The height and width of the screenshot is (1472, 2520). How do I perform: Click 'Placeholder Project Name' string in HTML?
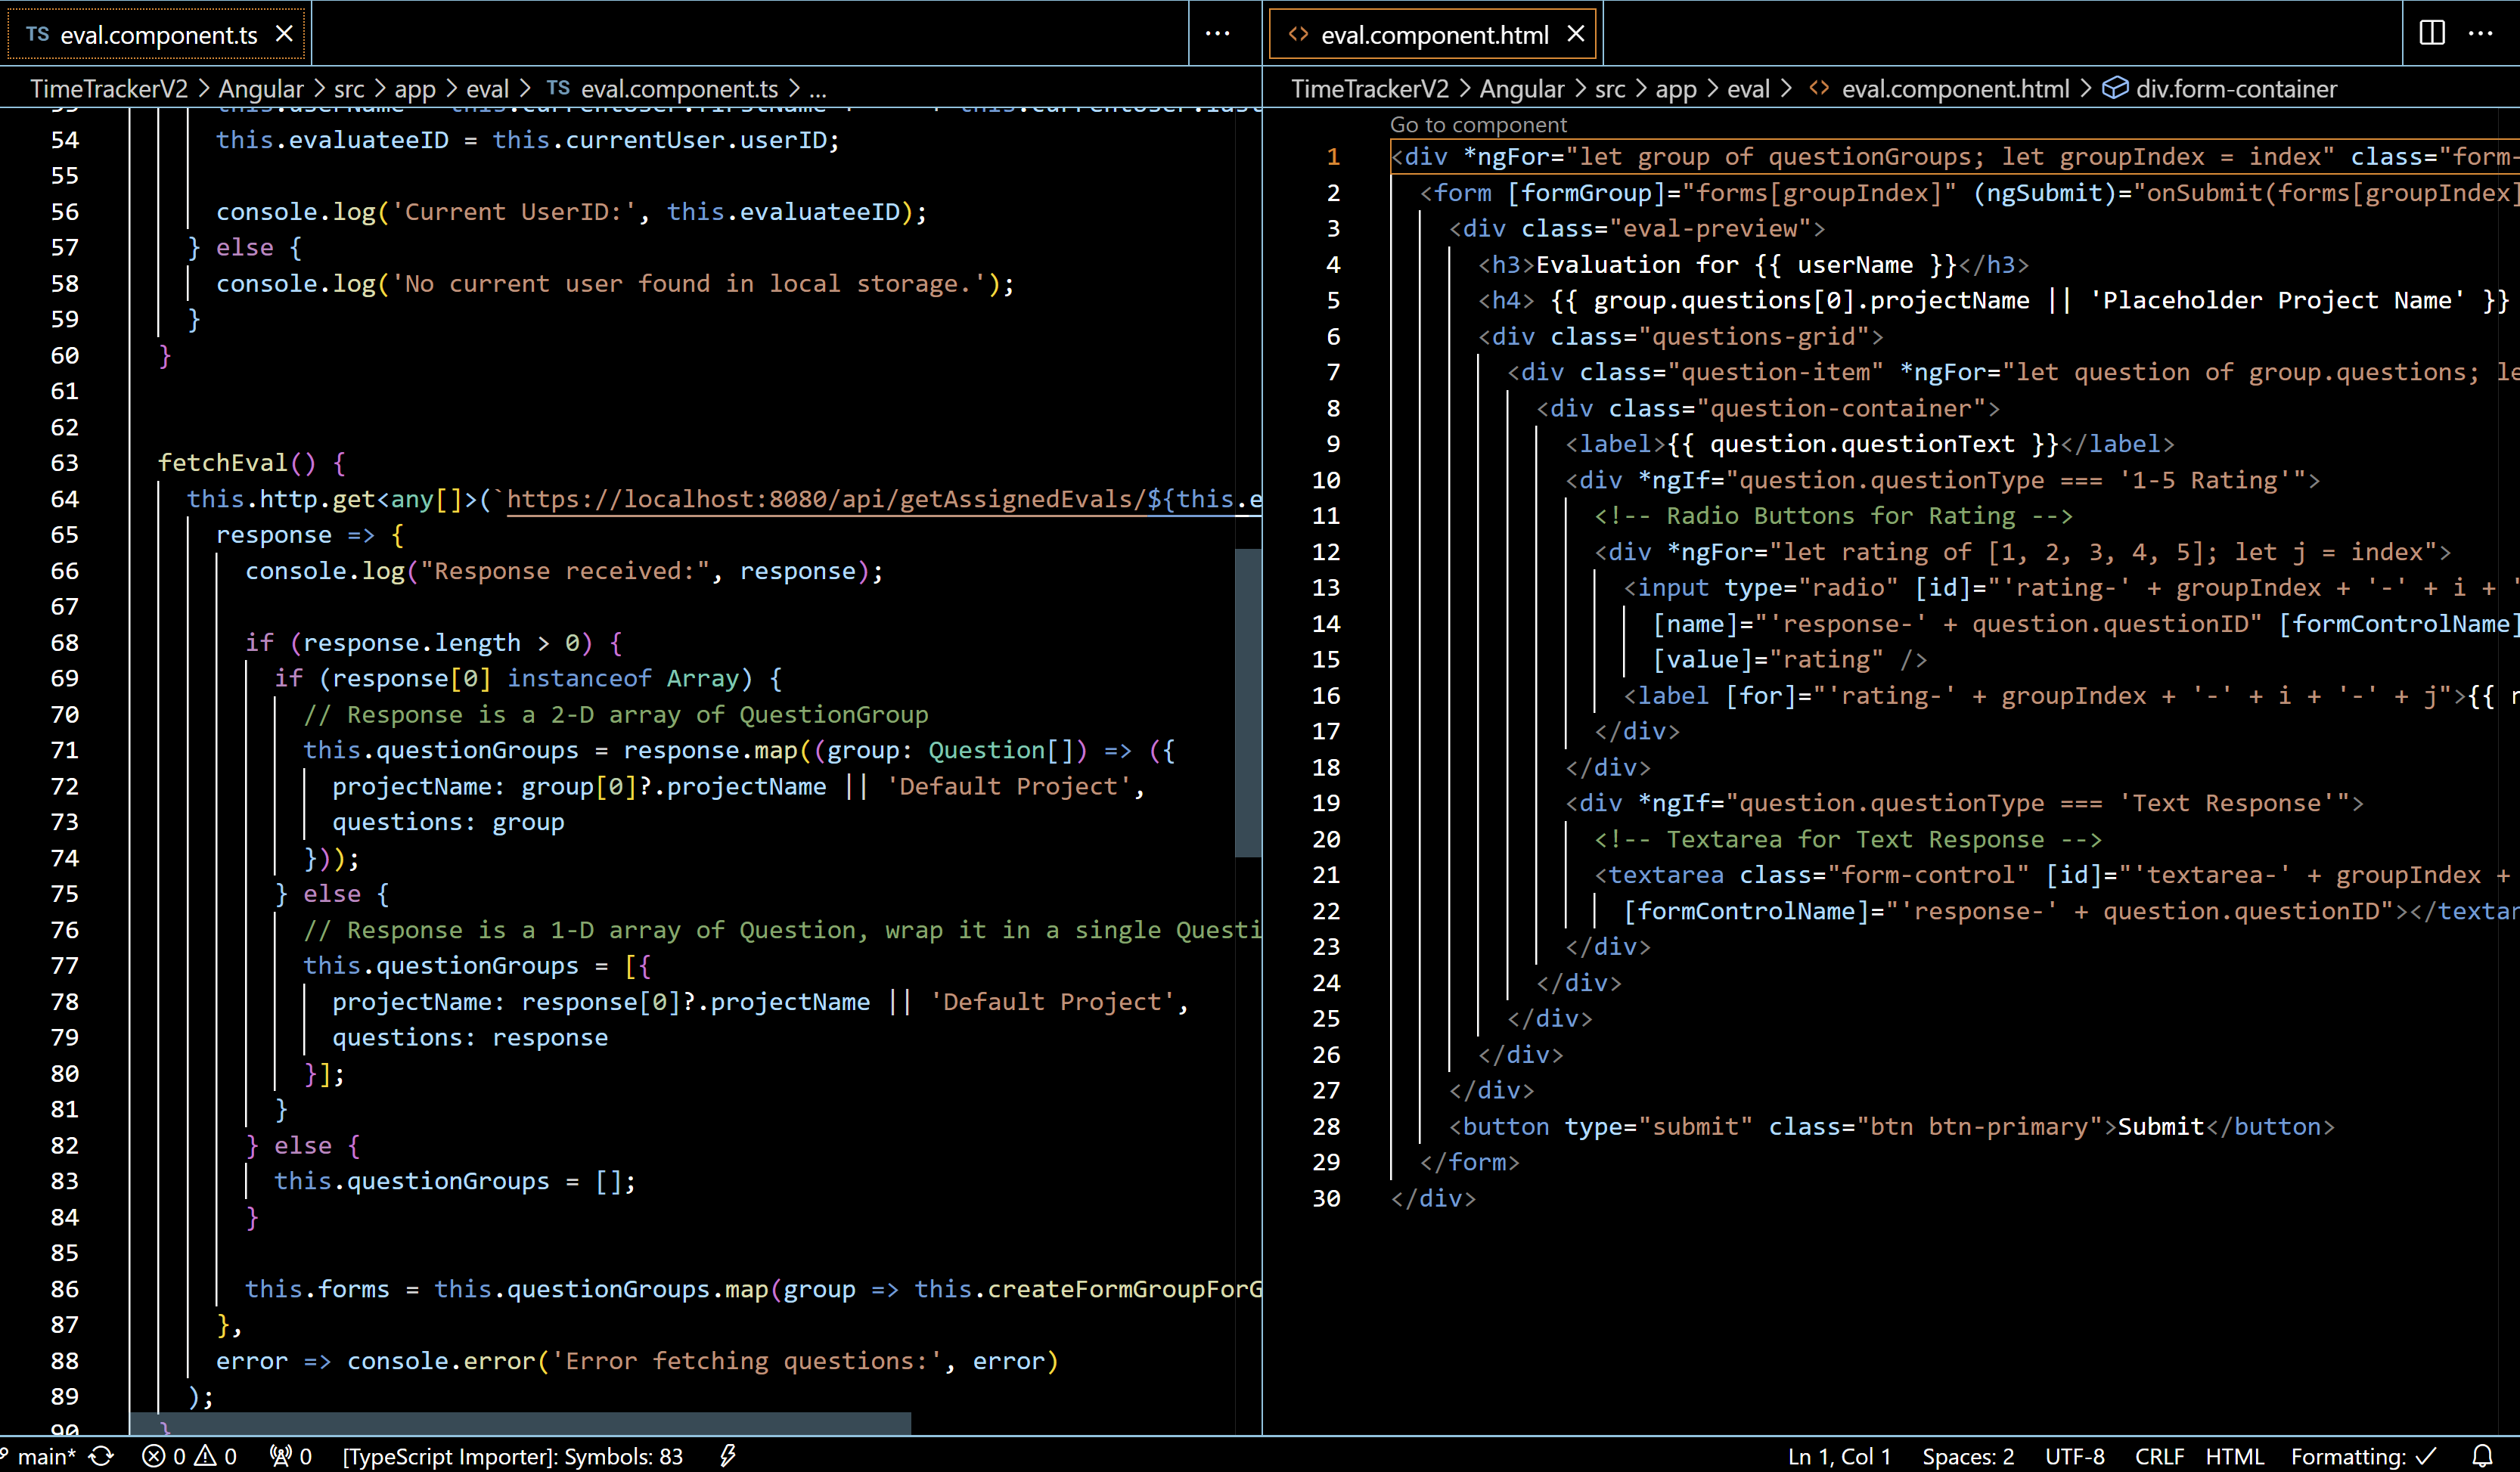pos(2278,301)
